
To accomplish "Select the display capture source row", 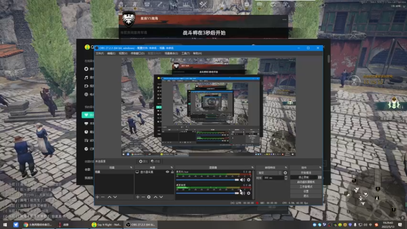I will 154,172.
